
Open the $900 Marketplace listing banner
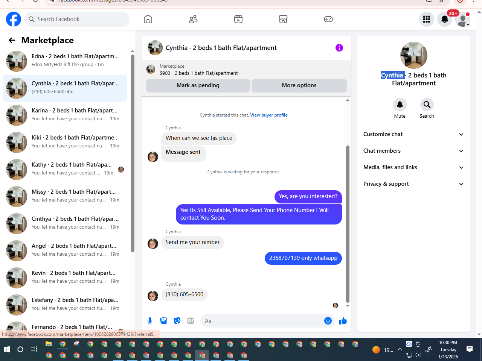pos(246,70)
